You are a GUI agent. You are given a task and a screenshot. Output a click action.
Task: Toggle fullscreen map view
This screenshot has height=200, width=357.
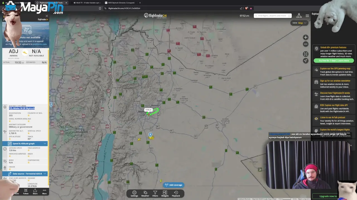pos(306,54)
